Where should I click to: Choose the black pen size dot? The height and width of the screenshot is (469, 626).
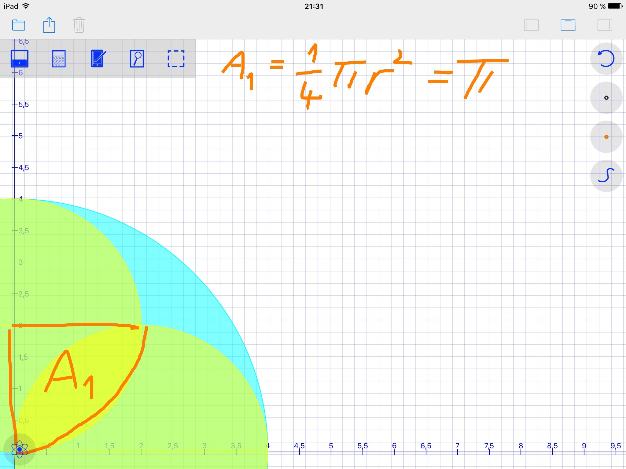(x=606, y=98)
